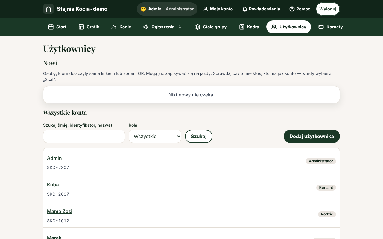Click the identifier SKD-7307

tap(58, 168)
